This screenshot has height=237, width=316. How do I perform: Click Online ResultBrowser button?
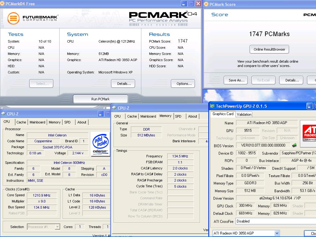269,49
